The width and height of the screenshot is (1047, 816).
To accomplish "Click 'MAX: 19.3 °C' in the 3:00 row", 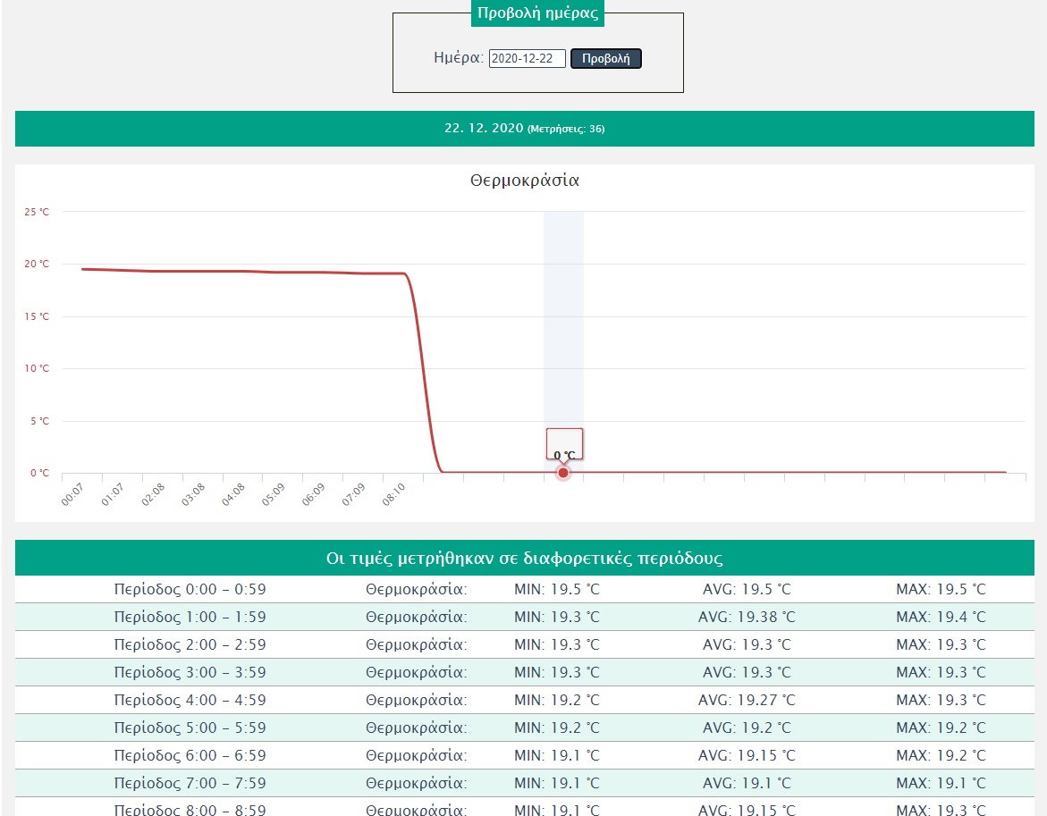I will coord(941,672).
